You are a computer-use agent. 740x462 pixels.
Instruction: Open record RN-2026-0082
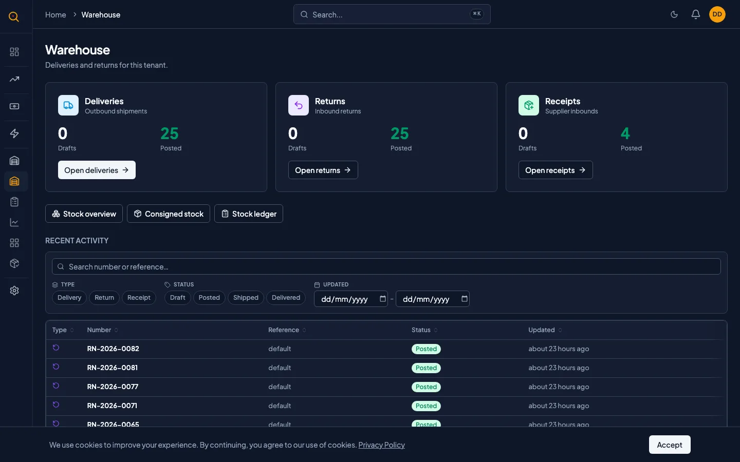pos(113,349)
